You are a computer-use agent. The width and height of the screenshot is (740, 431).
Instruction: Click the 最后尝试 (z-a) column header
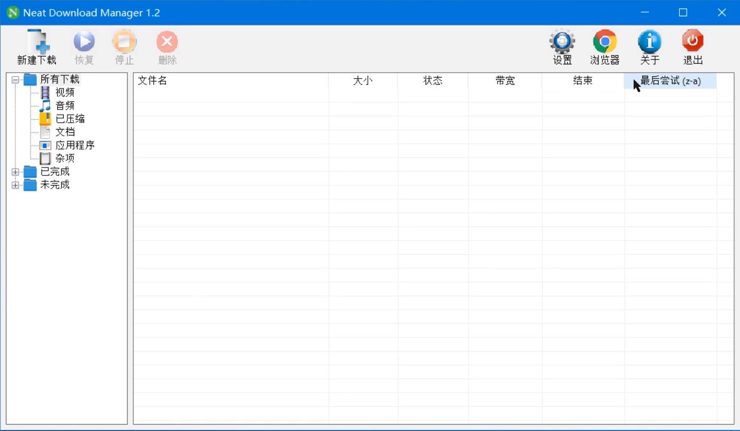click(670, 81)
